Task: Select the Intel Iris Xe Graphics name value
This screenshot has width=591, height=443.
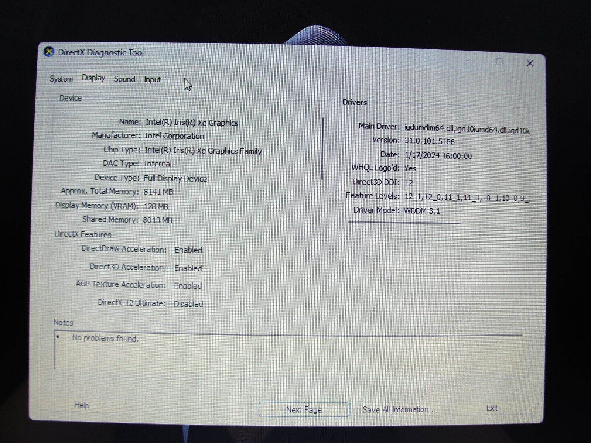Action: pyautogui.click(x=192, y=123)
